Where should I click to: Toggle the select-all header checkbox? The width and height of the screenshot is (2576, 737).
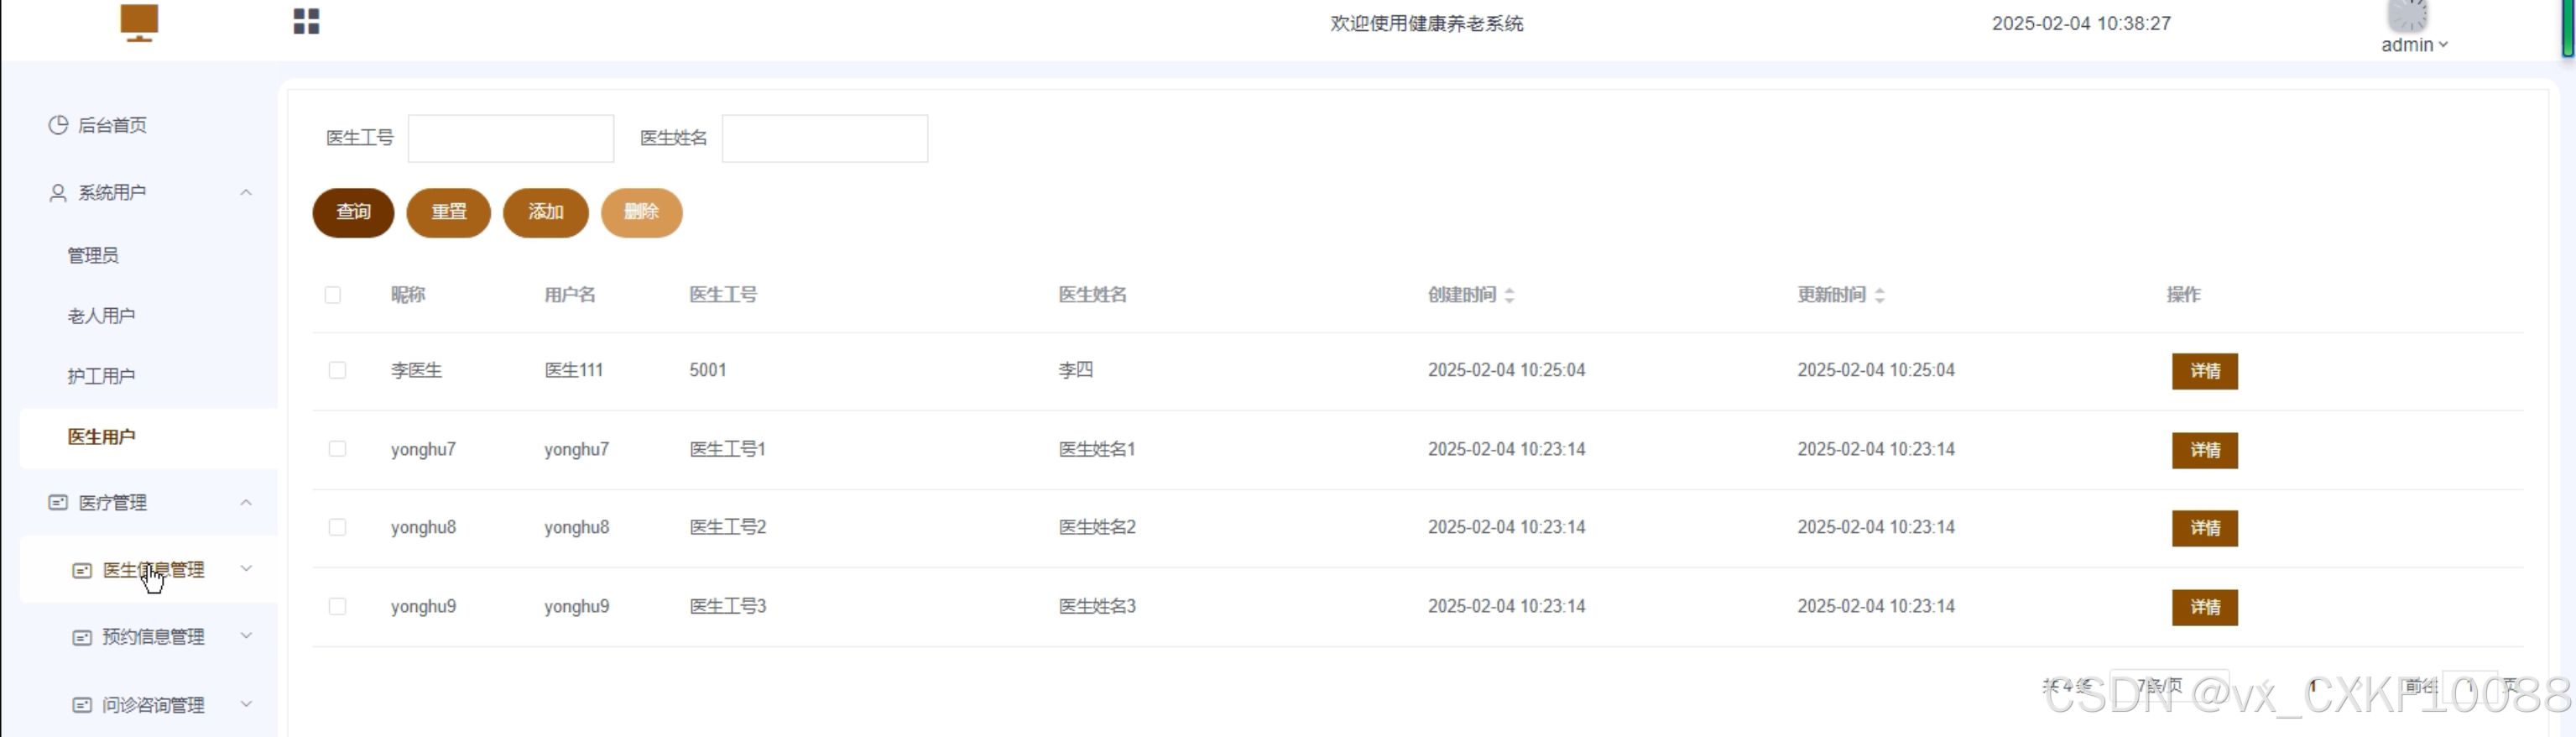pos(333,295)
